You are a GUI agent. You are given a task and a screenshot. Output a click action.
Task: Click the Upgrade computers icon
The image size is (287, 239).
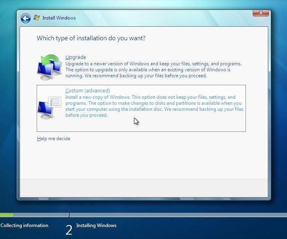click(49, 67)
